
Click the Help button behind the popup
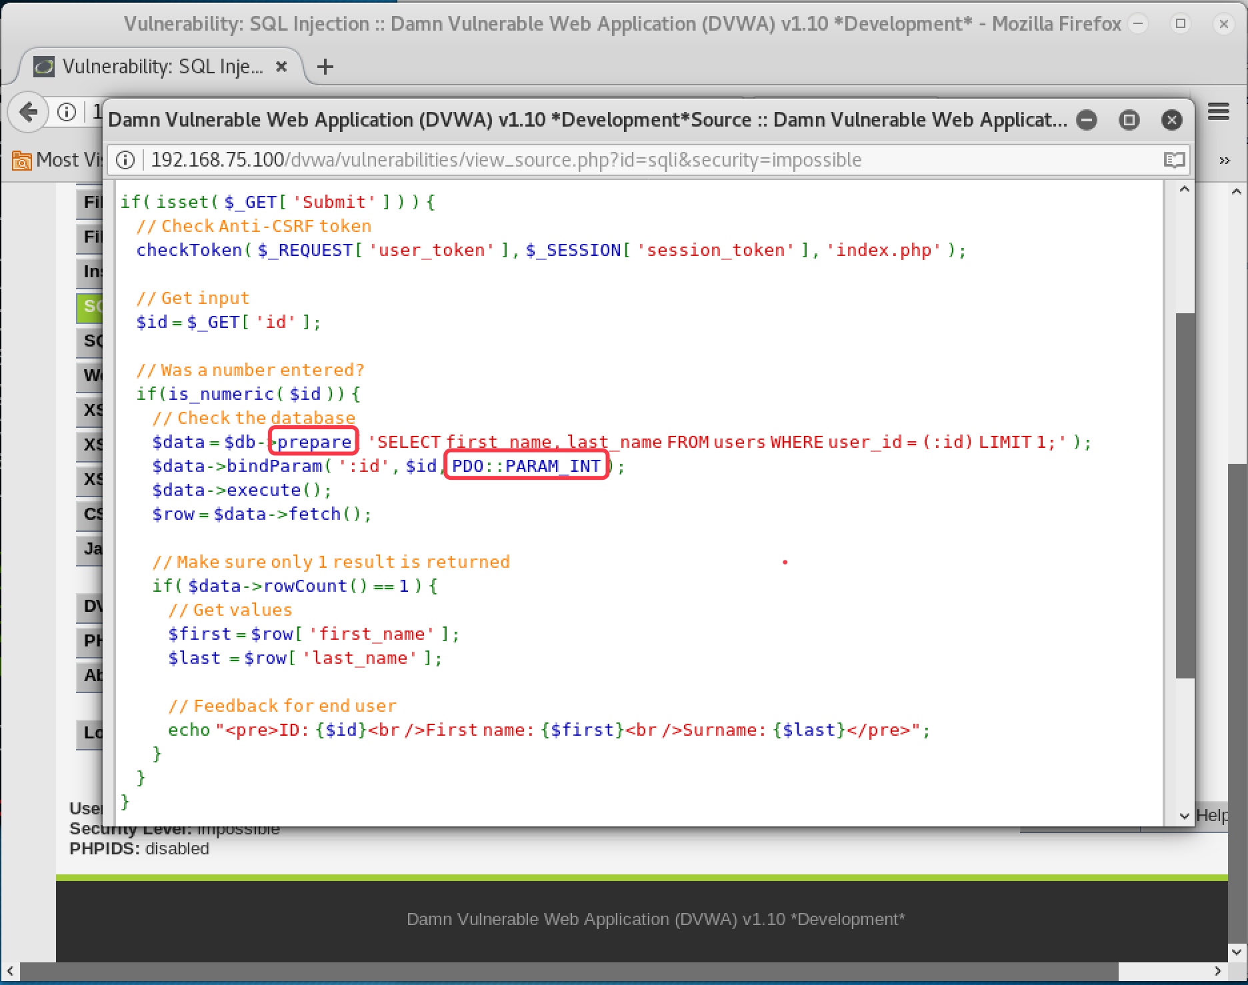1211,816
